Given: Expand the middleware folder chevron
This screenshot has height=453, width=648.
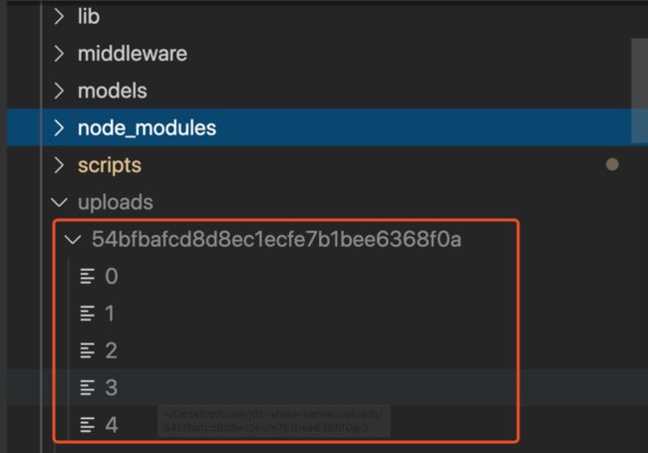Looking at the screenshot, I should [59, 54].
